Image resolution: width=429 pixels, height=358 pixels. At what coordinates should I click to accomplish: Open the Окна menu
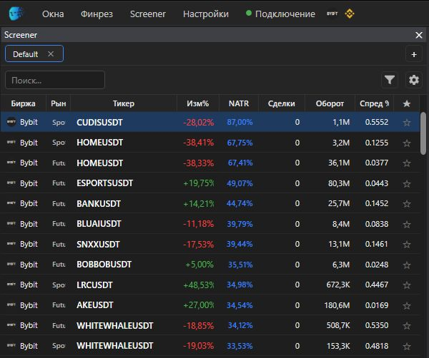pyautogui.click(x=53, y=14)
